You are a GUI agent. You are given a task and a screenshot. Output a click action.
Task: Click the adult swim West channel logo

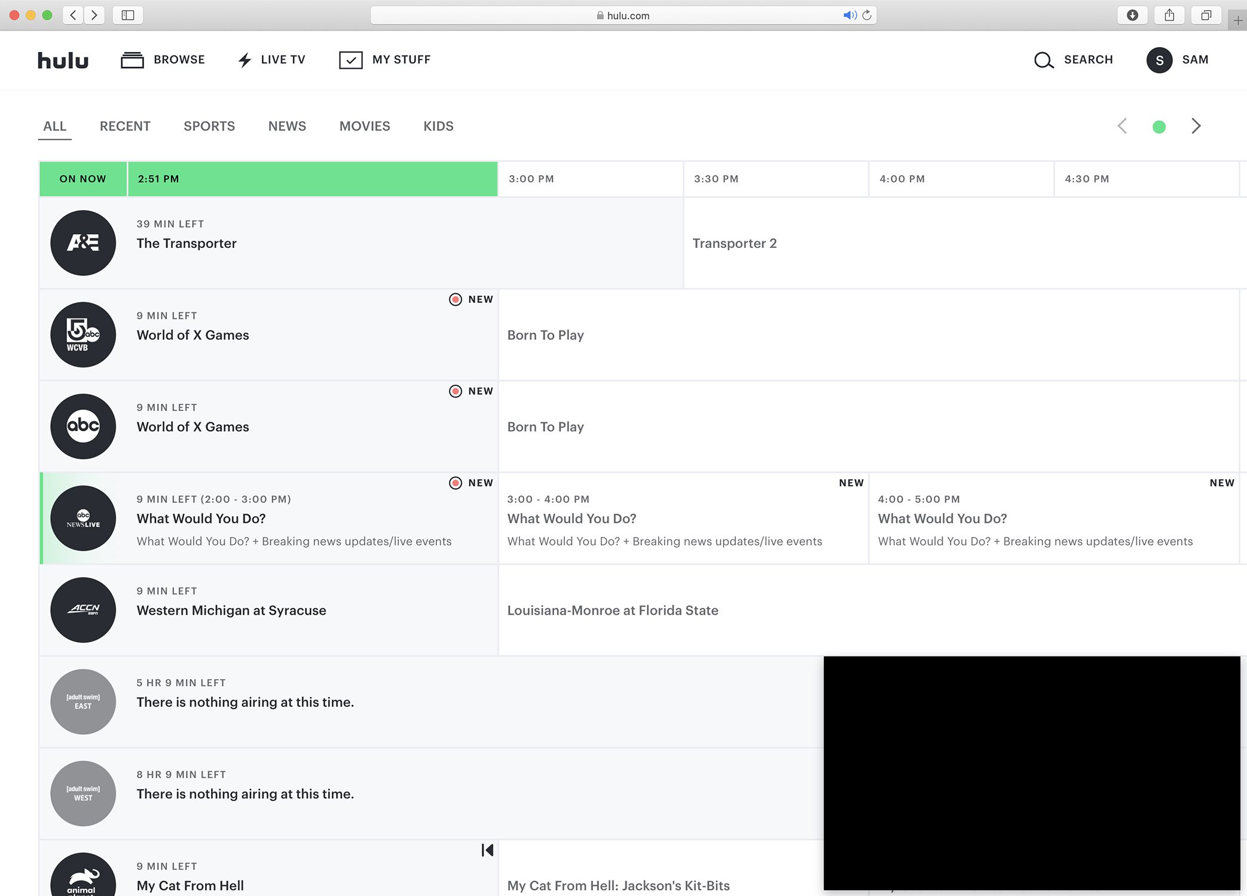click(83, 793)
